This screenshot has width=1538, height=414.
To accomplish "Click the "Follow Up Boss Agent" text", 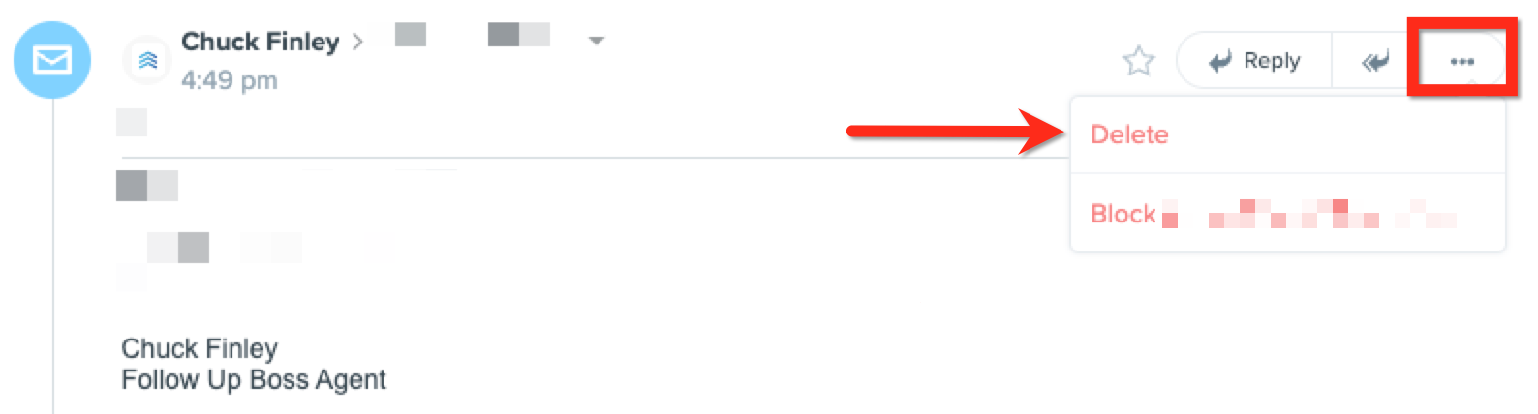I will pyautogui.click(x=254, y=379).
